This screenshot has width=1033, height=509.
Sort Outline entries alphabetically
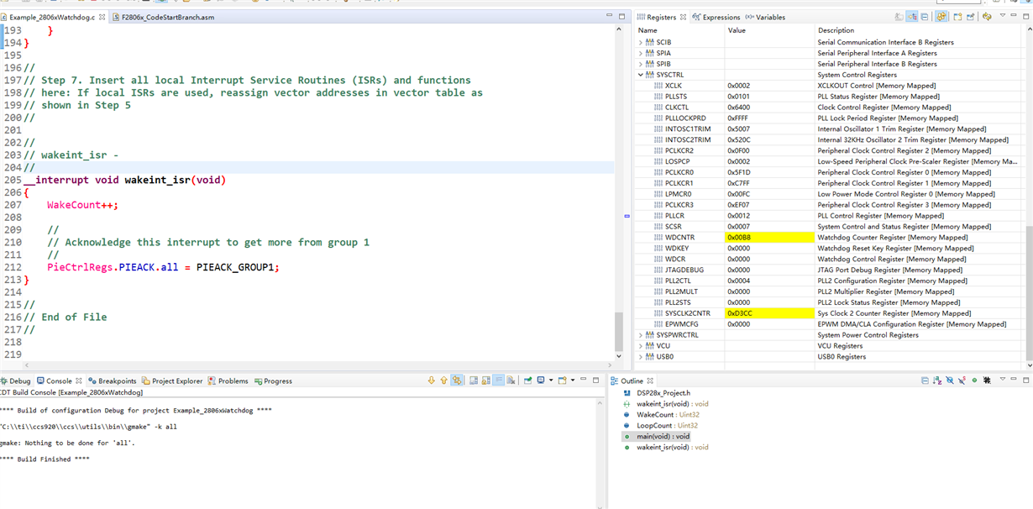tap(936, 380)
